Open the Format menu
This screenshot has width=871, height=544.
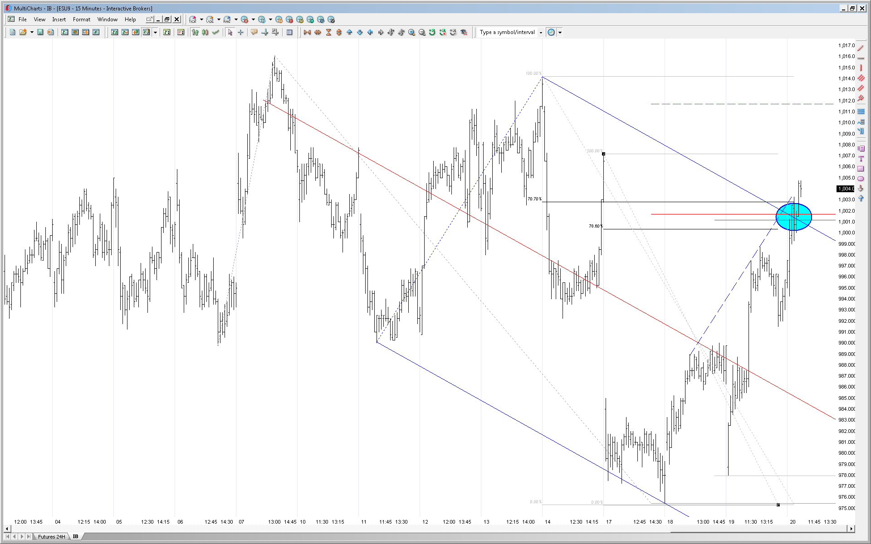tap(82, 19)
